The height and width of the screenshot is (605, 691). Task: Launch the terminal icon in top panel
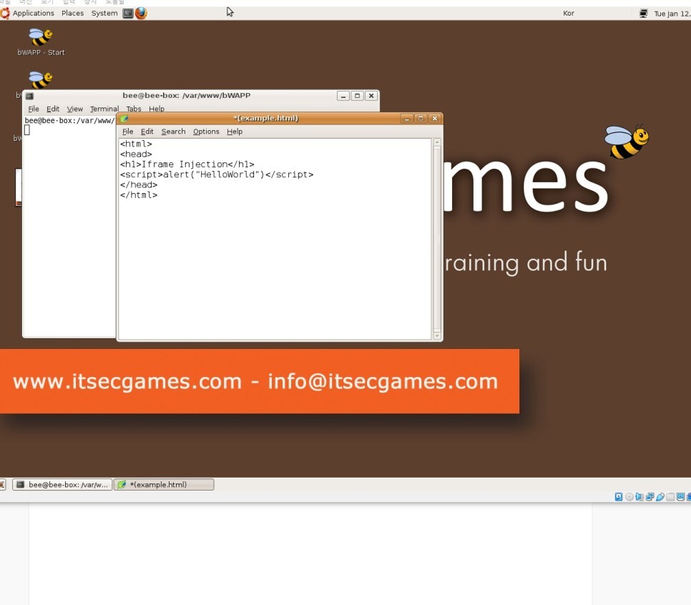128,13
